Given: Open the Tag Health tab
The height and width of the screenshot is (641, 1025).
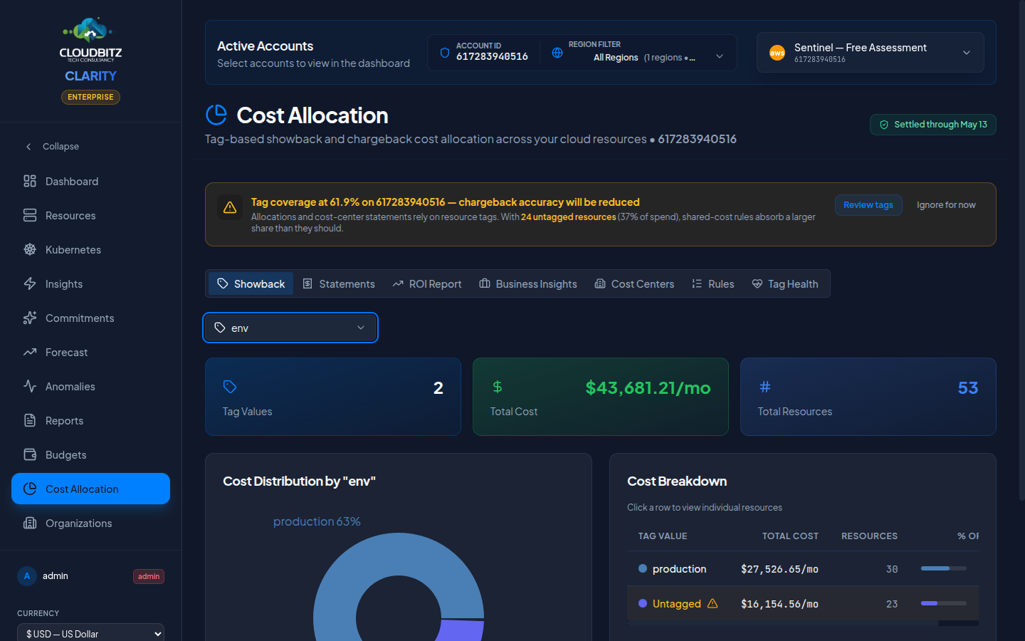Looking at the screenshot, I should (x=785, y=283).
